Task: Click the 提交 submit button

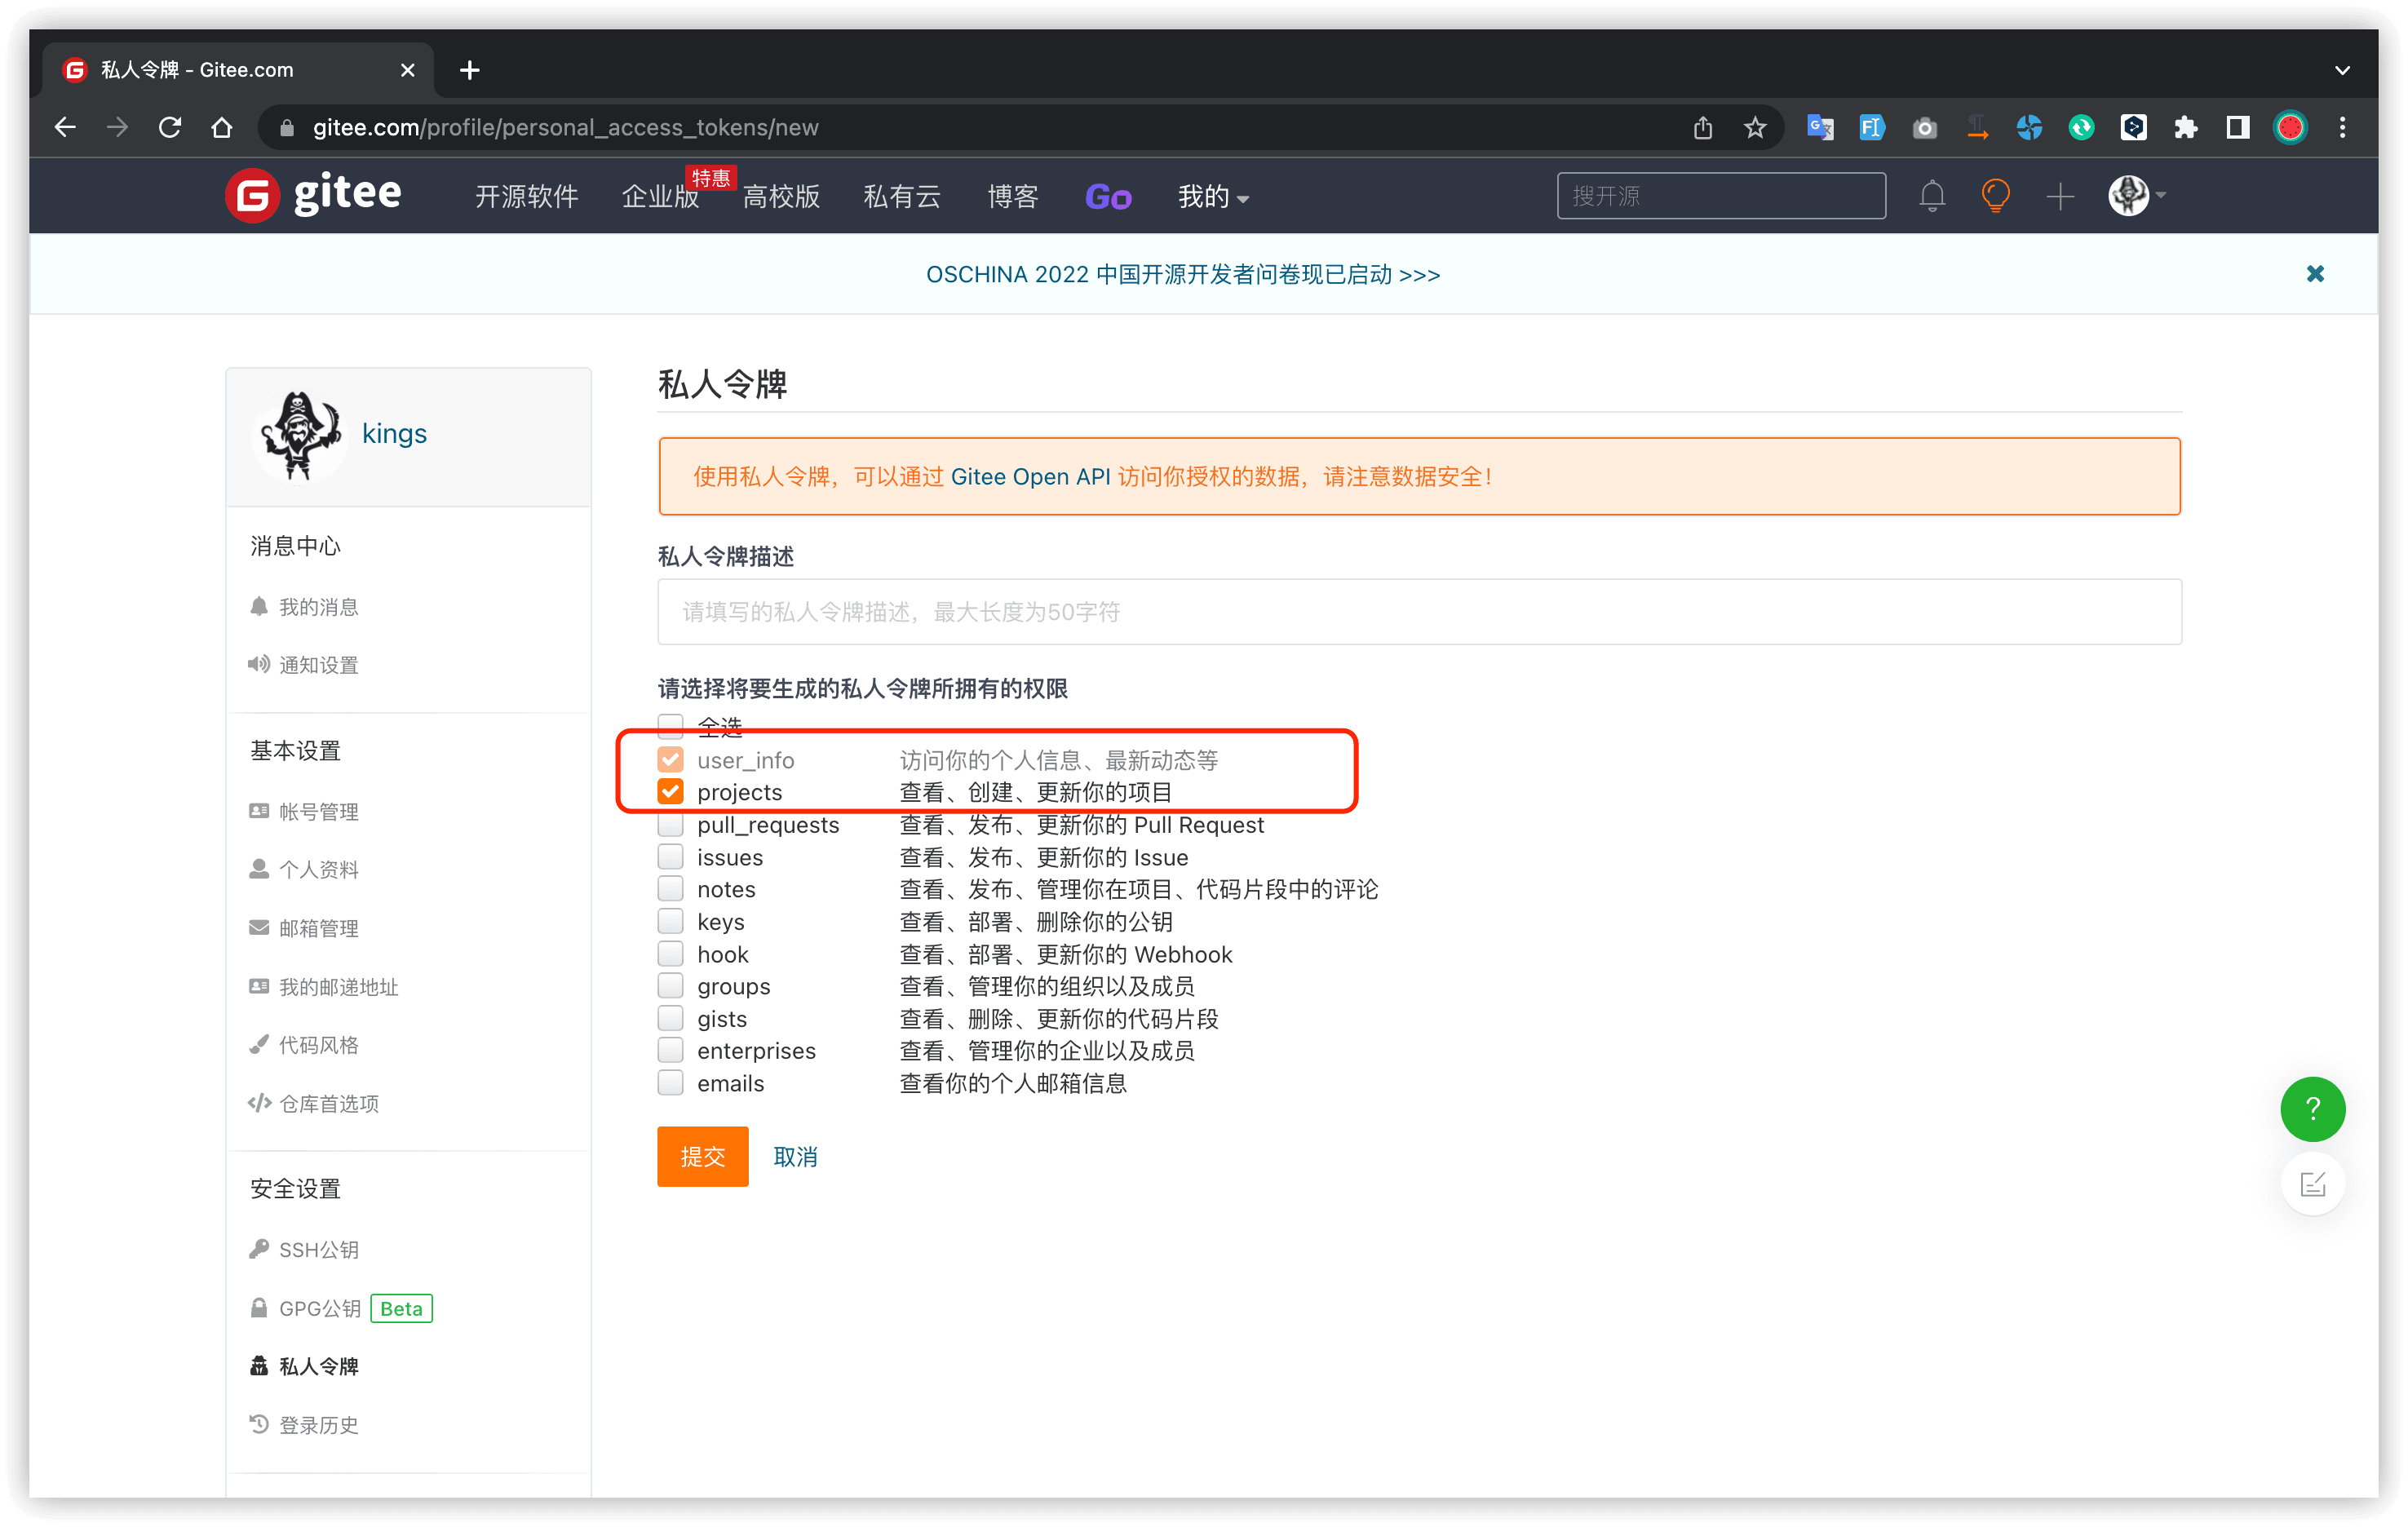Action: tap(702, 1156)
